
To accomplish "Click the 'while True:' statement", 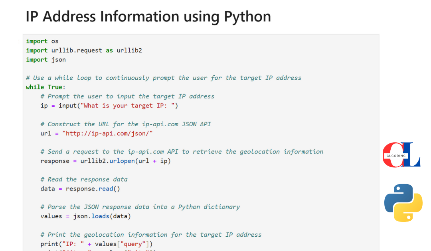I will [x=45, y=87].
